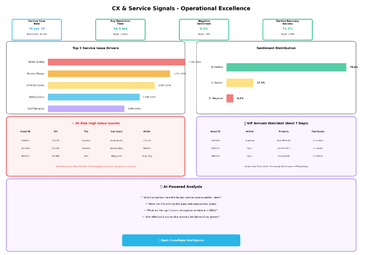Click the orange Service Delays bar
Viewport: 368px width, 255px height.
(x=109, y=74)
